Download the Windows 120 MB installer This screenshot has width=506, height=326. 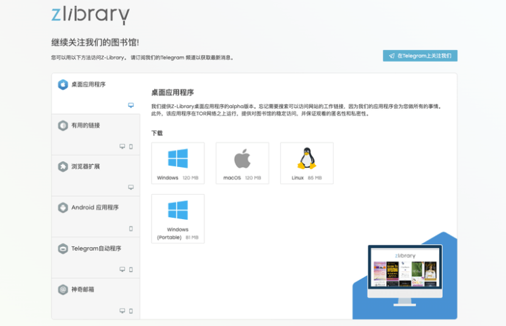tap(178, 163)
